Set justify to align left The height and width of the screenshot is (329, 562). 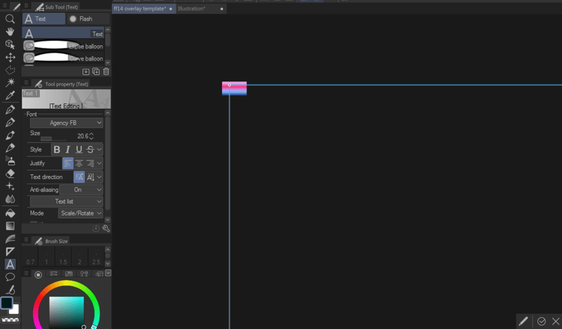(x=68, y=163)
